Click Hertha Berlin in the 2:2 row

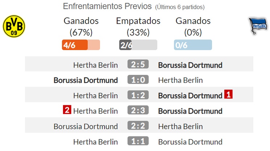click(180, 127)
